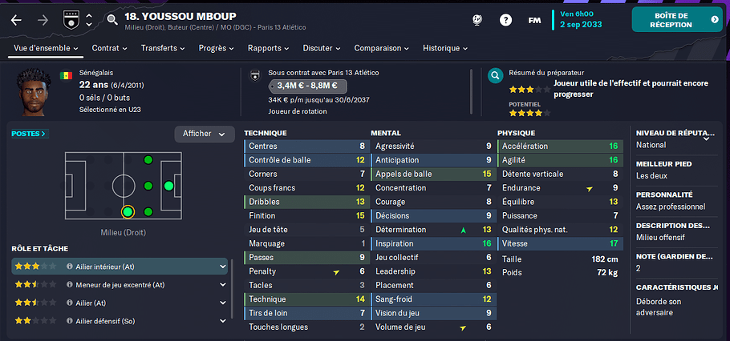Click the back navigation arrow

(x=16, y=20)
